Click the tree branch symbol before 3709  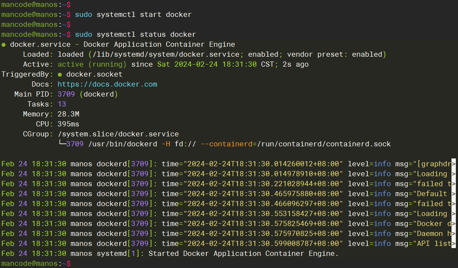(61, 144)
